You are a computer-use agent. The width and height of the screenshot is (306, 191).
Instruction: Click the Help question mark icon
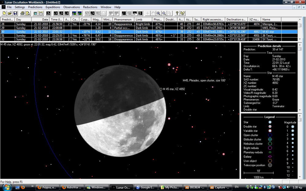pyautogui.click(x=177, y=13)
